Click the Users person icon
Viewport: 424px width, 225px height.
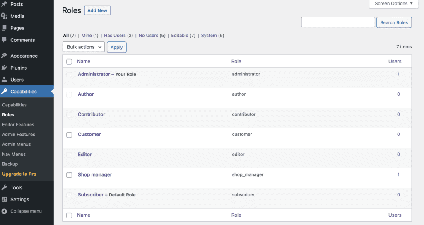click(4, 80)
